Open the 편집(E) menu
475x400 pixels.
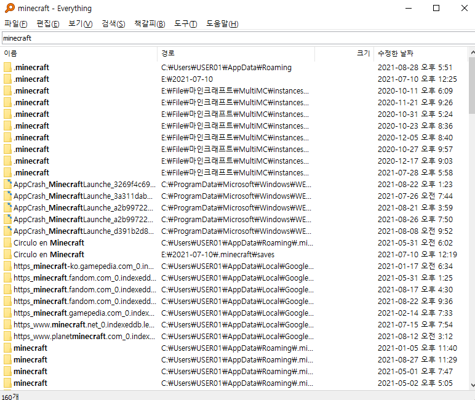pyautogui.click(x=48, y=24)
